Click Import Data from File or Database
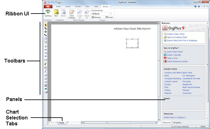This screenshot has height=129, width=210. pyautogui.click(x=182, y=40)
